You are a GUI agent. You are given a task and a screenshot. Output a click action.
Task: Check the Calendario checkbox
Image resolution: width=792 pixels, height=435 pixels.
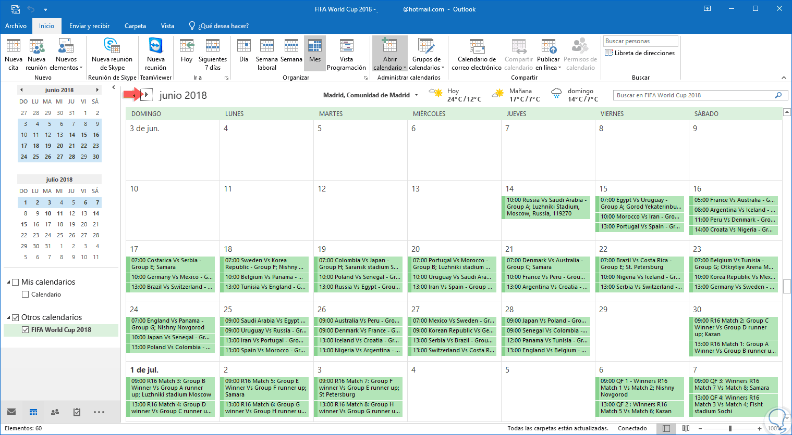point(25,295)
